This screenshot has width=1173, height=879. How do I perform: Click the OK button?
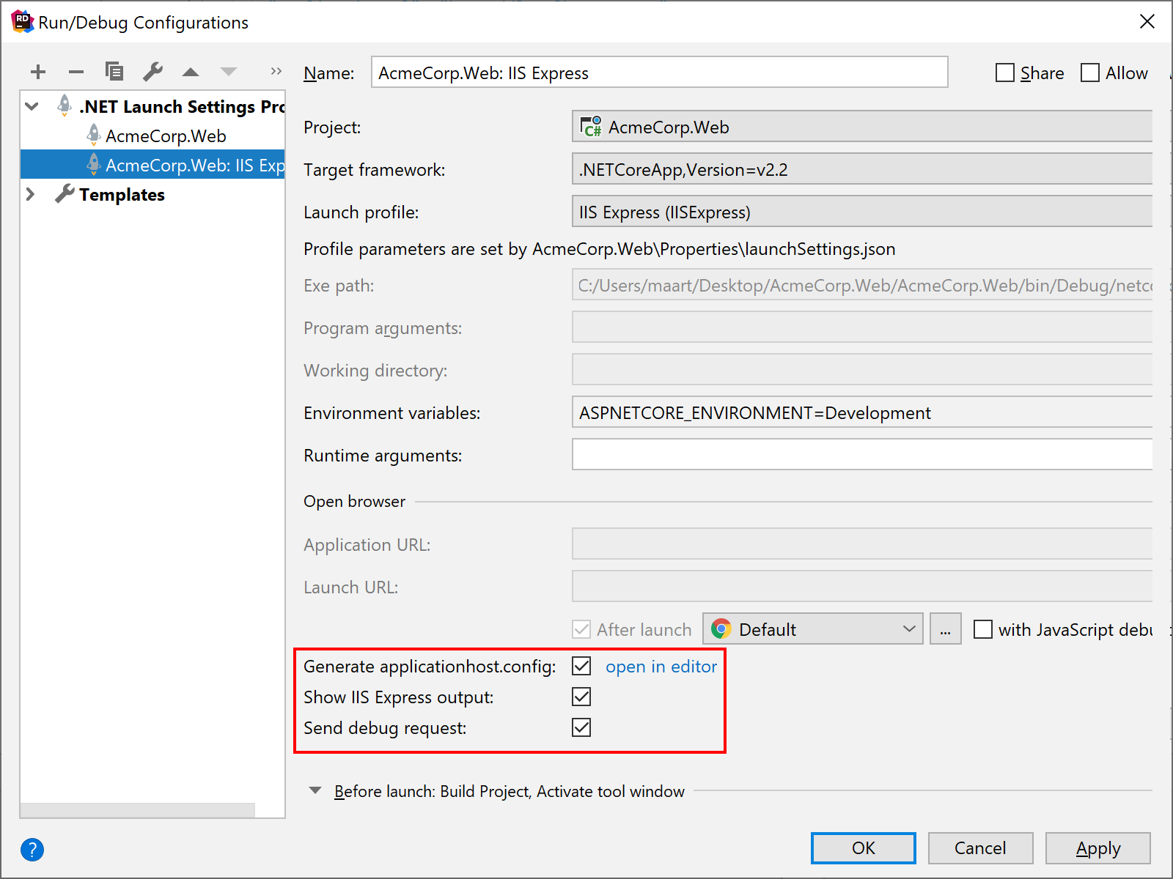coord(863,848)
